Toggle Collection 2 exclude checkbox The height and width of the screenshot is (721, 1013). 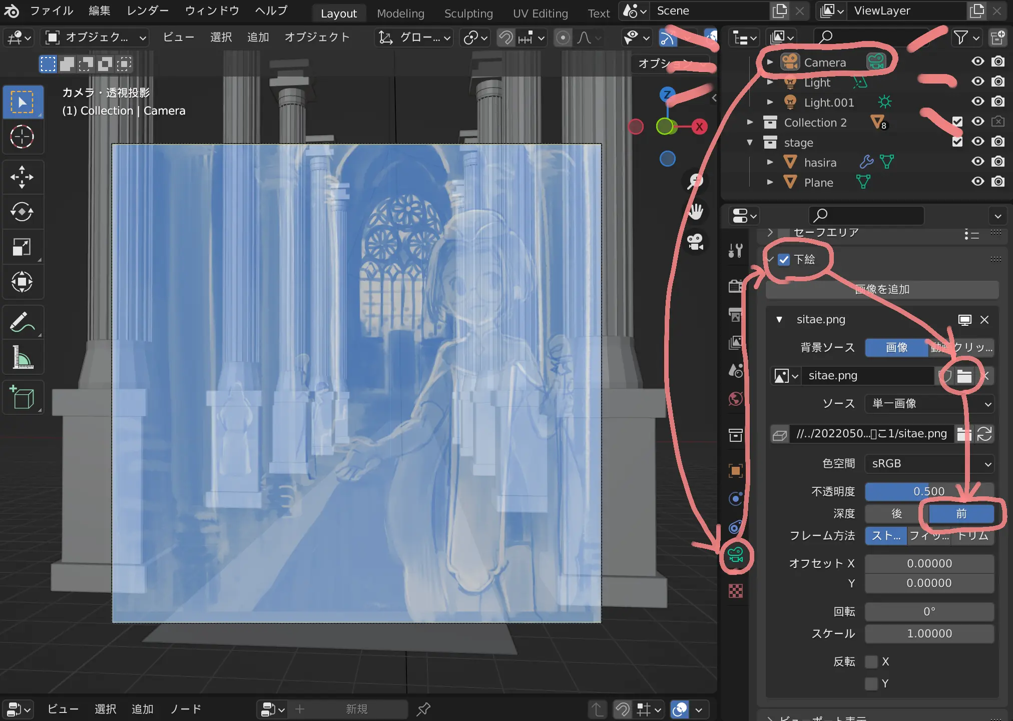(957, 122)
